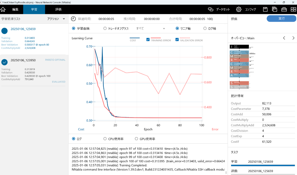
Task: Switch to the 編集 tab
Action: 15,9
